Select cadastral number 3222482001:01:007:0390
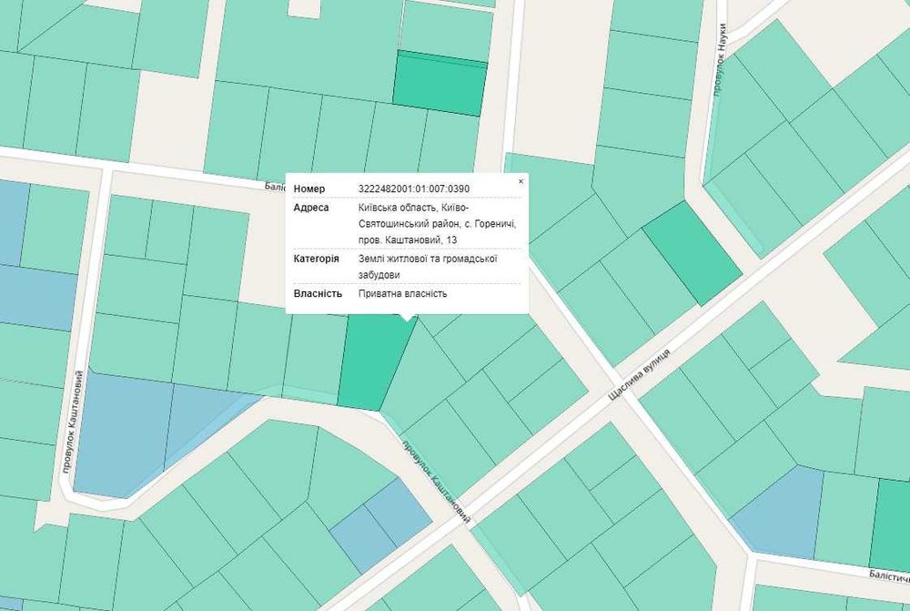Screen dimensions: 910x611 click(414, 188)
